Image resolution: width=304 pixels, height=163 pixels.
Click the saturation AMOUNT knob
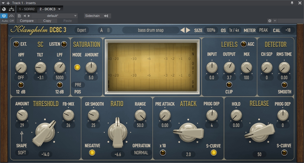point(91,68)
